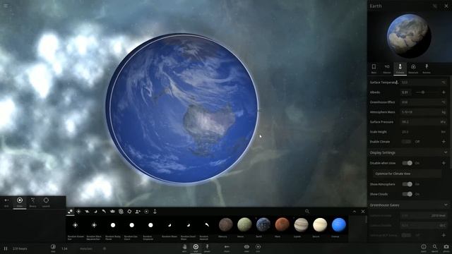Open the Search tool in the bottom bar

point(435,248)
